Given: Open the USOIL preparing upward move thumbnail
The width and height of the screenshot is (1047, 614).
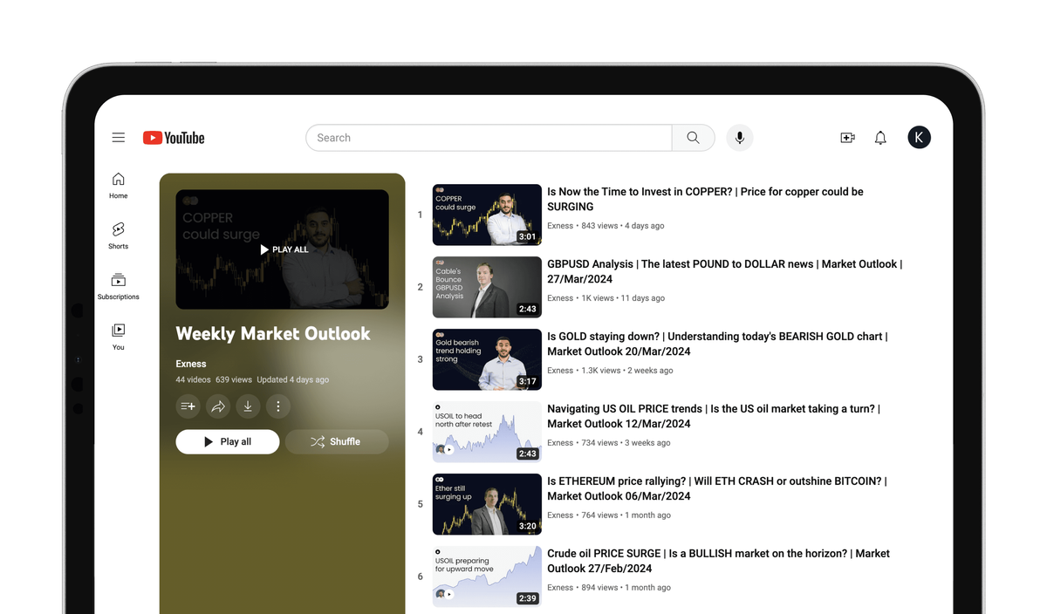Looking at the screenshot, I should (x=487, y=576).
